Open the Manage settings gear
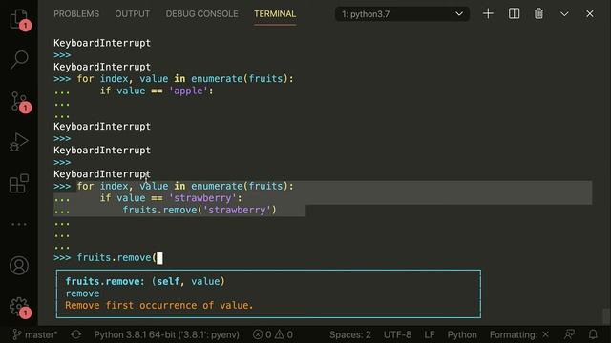611x343 pixels. [19, 307]
